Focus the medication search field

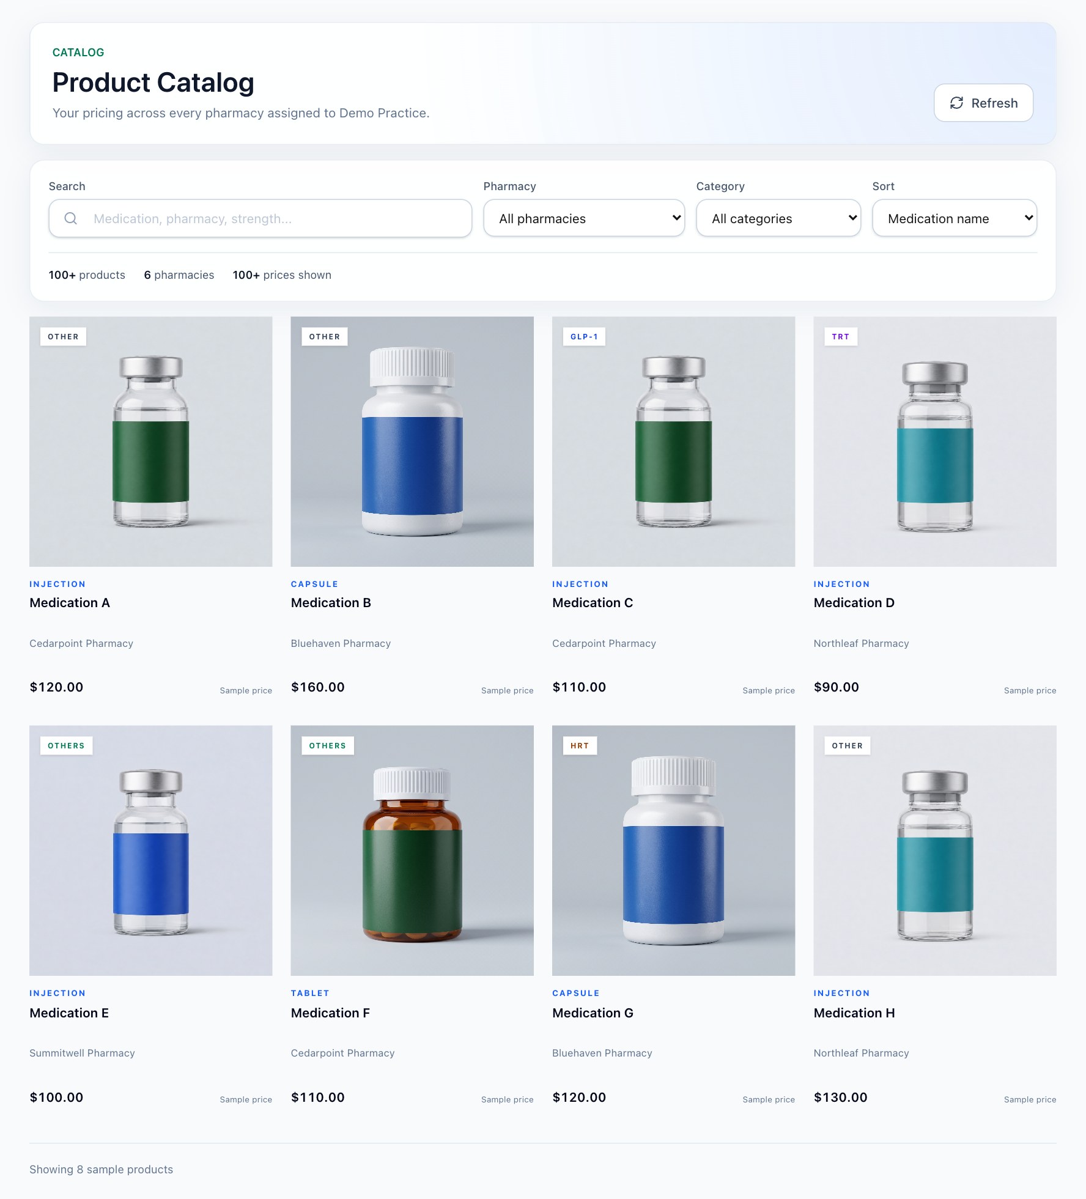coord(260,218)
